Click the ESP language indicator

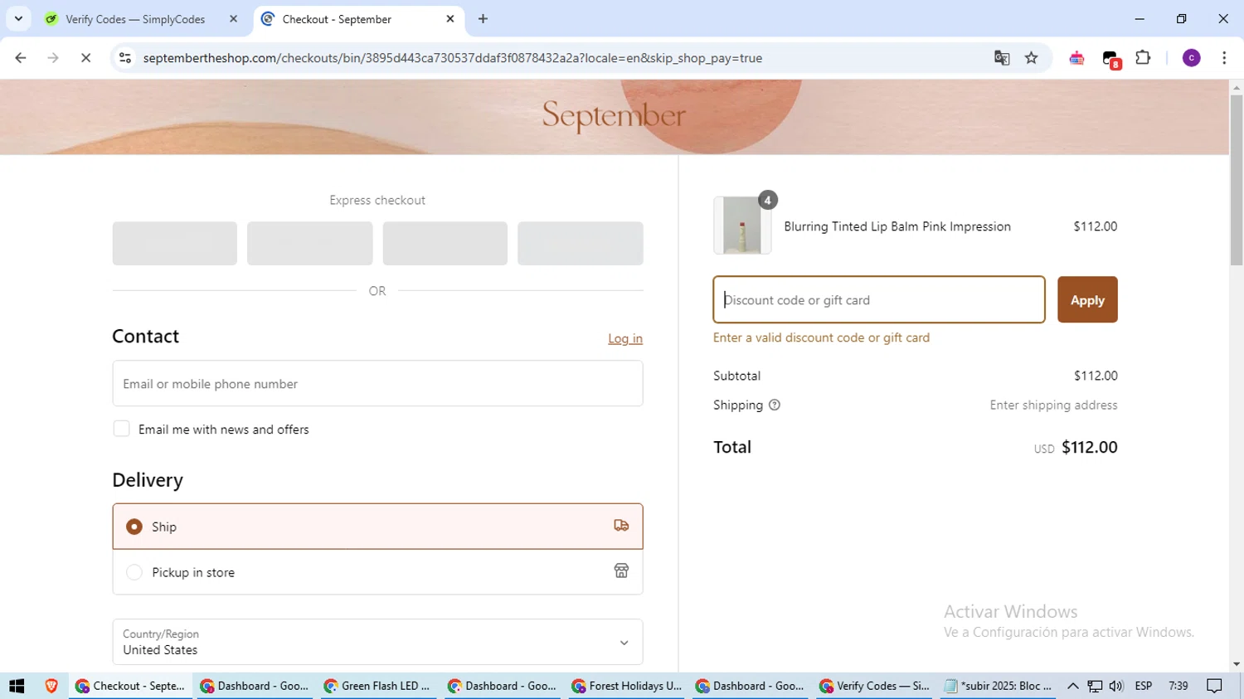click(1144, 686)
